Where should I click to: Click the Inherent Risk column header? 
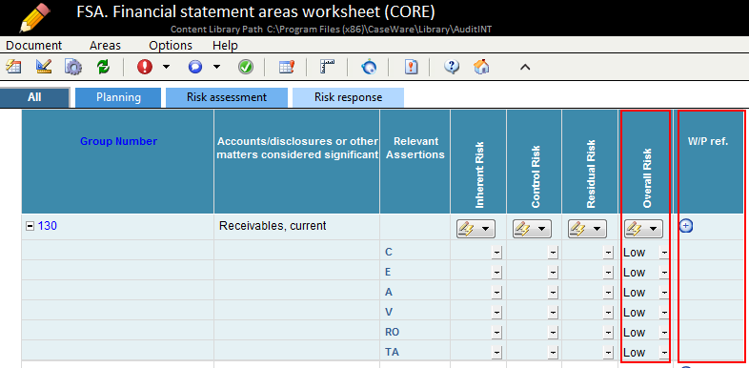[478, 161]
